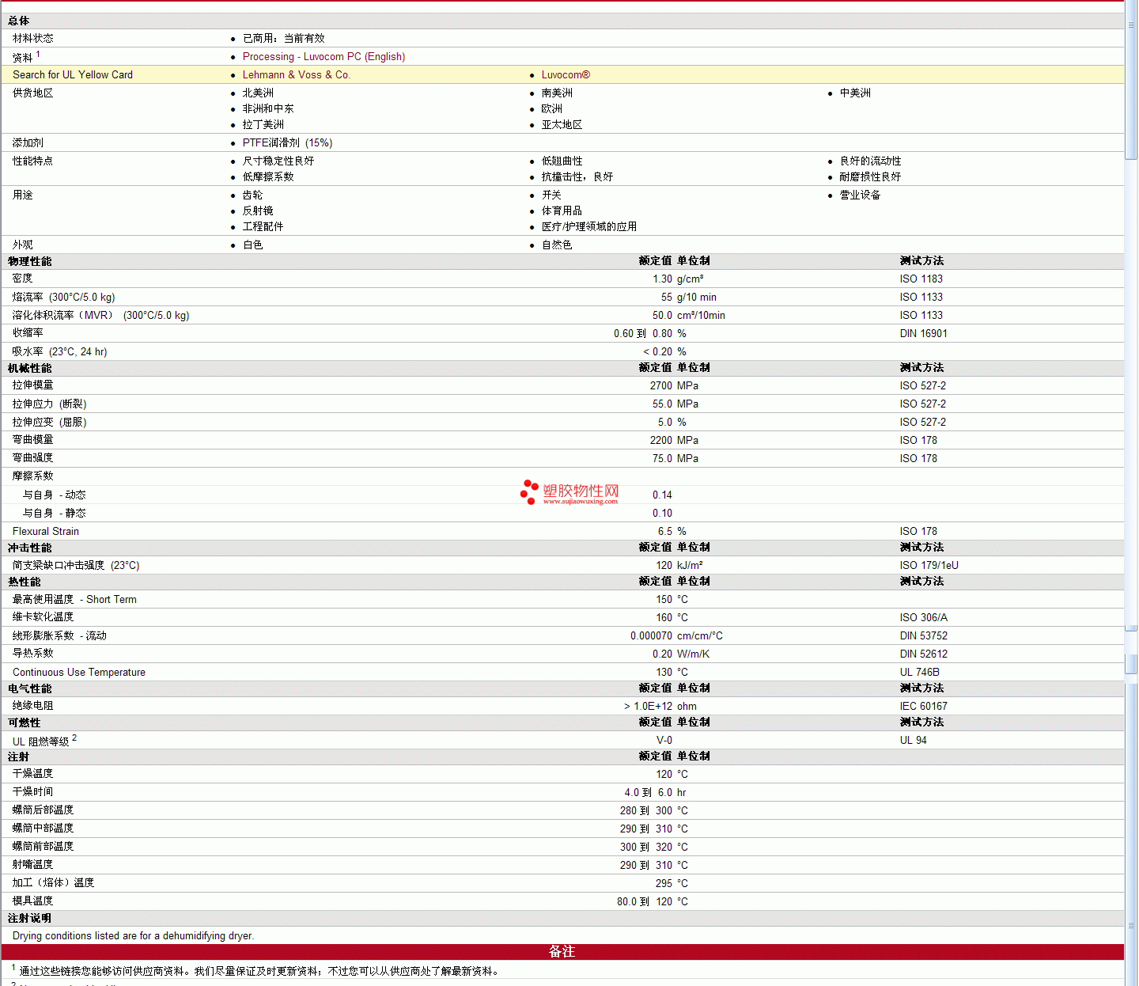Screen dimensions: 1139x986
Task: Click footnote 2 superscript beside UL 阻燃等级
Action: [x=74, y=738]
